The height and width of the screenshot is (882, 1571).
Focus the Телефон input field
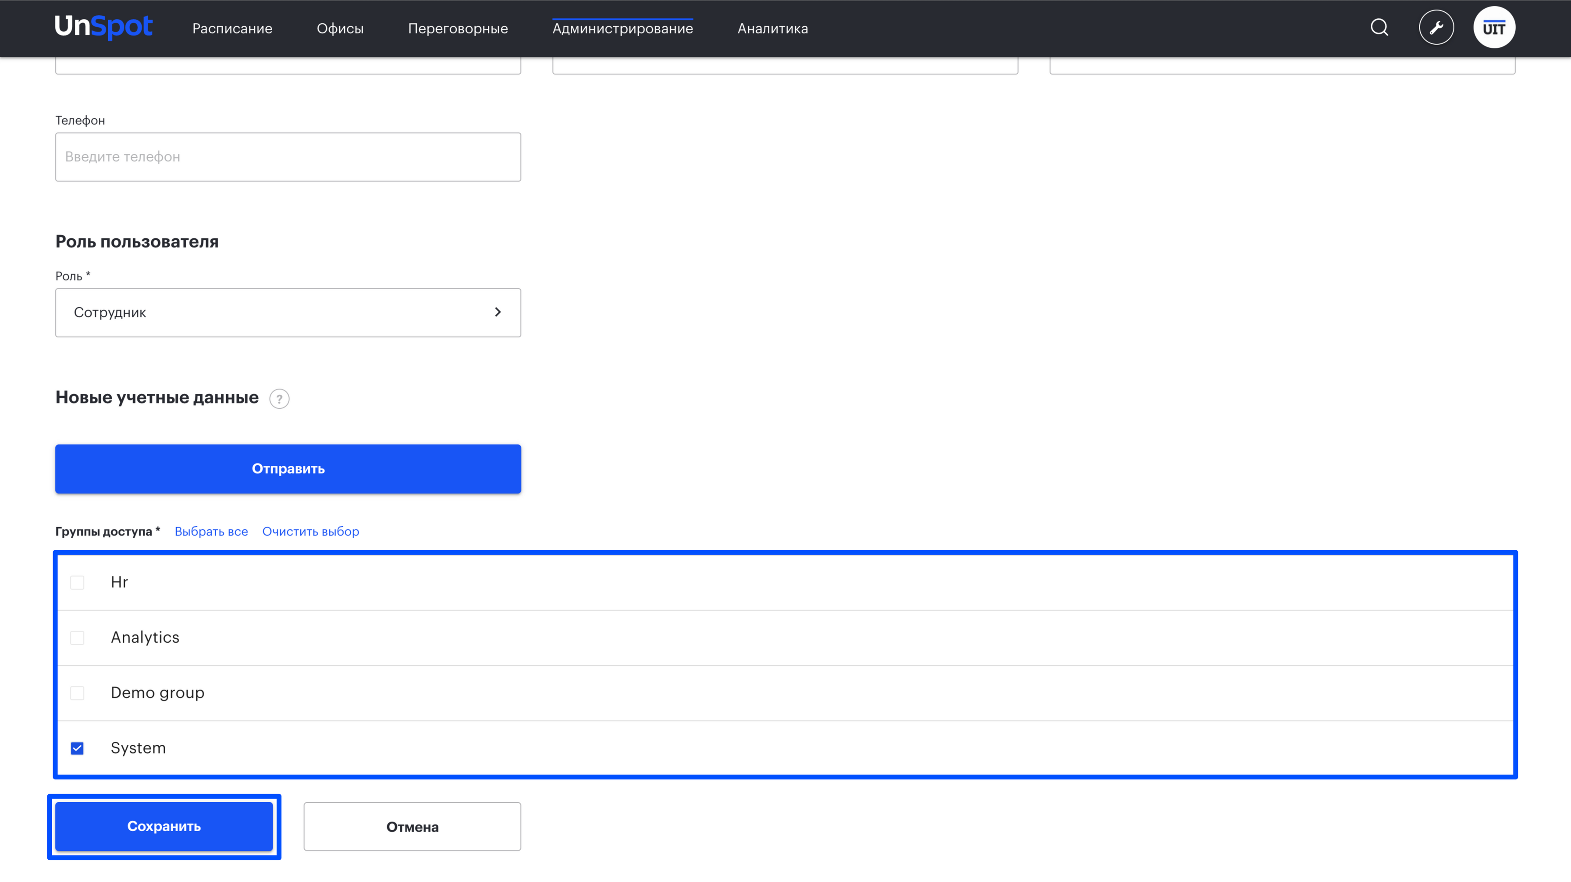point(288,157)
